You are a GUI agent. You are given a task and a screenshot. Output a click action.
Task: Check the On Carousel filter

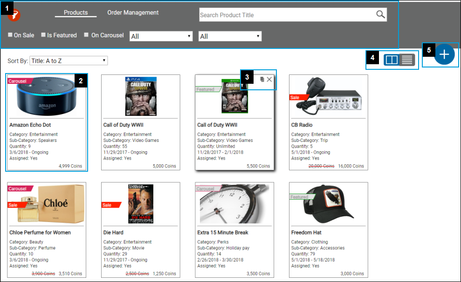(x=86, y=35)
